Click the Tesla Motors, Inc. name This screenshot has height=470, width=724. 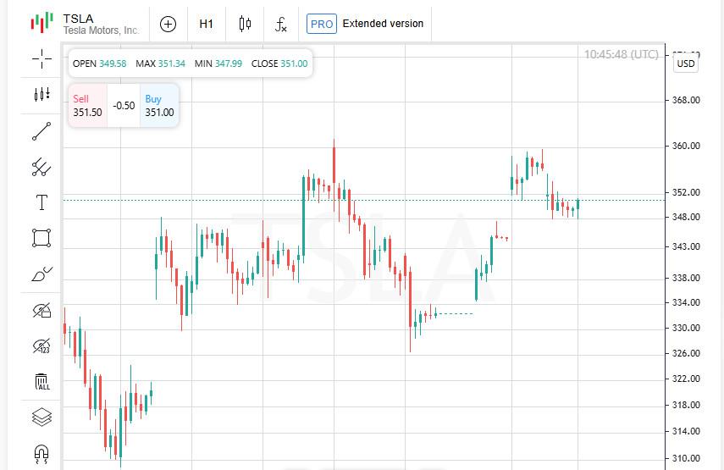tap(101, 30)
